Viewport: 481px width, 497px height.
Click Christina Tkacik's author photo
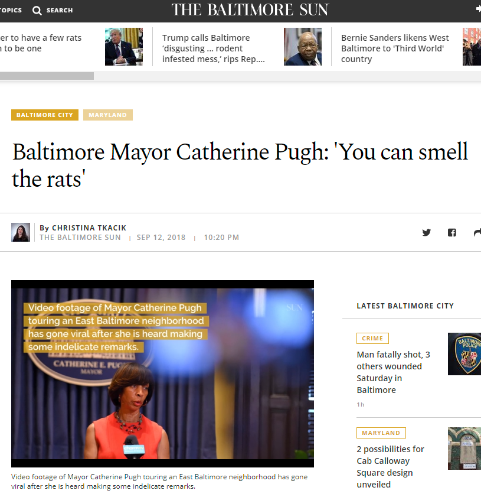(21, 232)
